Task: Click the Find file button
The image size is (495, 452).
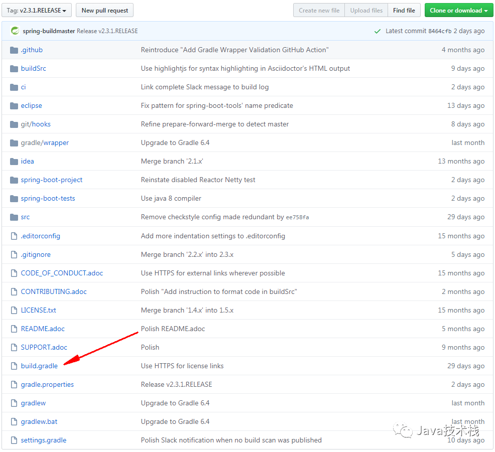Action: [x=404, y=10]
